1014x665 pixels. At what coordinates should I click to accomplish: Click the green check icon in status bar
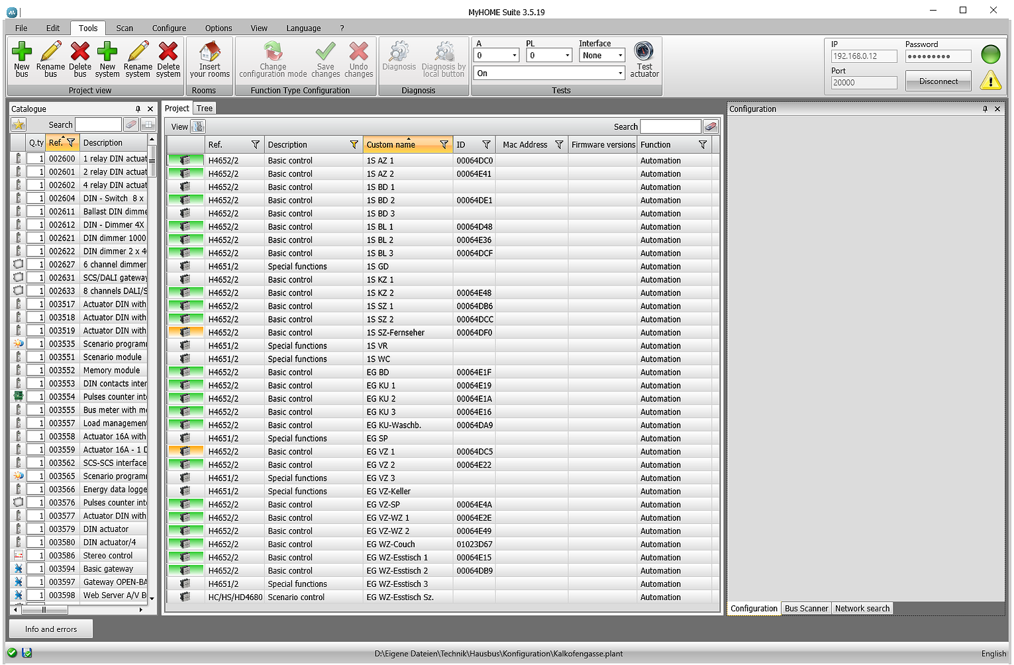12,653
